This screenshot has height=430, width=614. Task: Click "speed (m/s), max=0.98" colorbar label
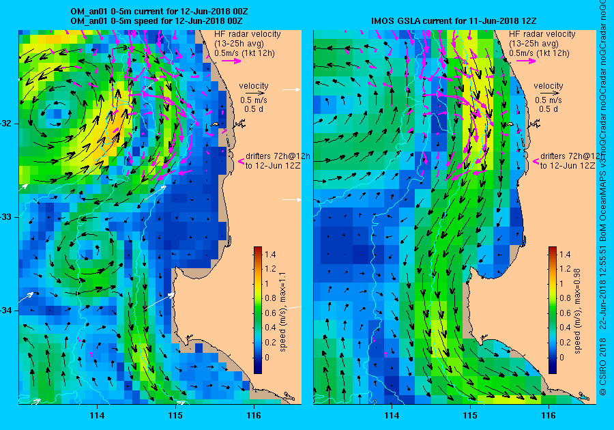point(577,311)
